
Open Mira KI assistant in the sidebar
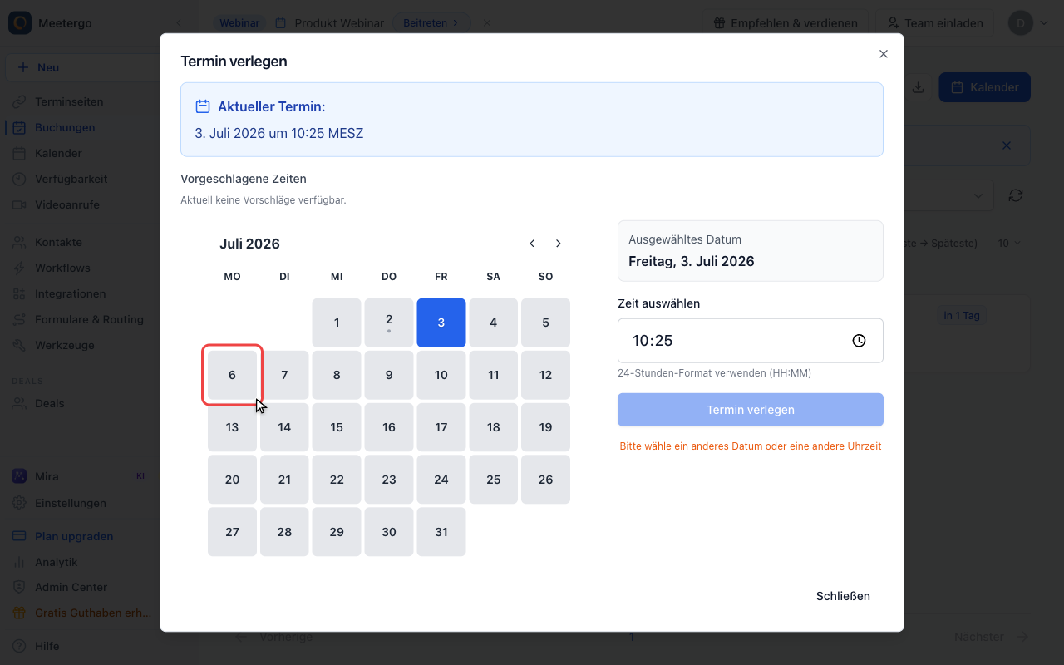coord(47,476)
